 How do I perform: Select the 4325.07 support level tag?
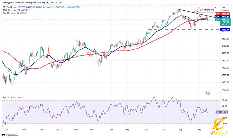tap(225, 30)
